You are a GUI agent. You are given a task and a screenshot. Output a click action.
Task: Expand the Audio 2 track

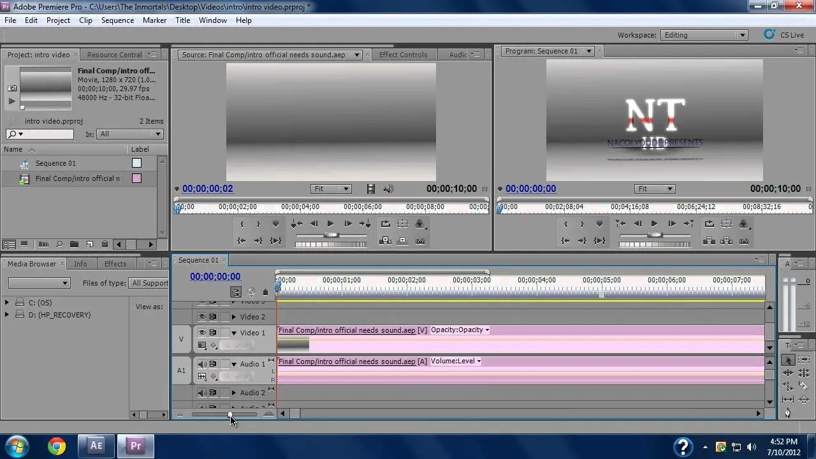pyautogui.click(x=234, y=393)
